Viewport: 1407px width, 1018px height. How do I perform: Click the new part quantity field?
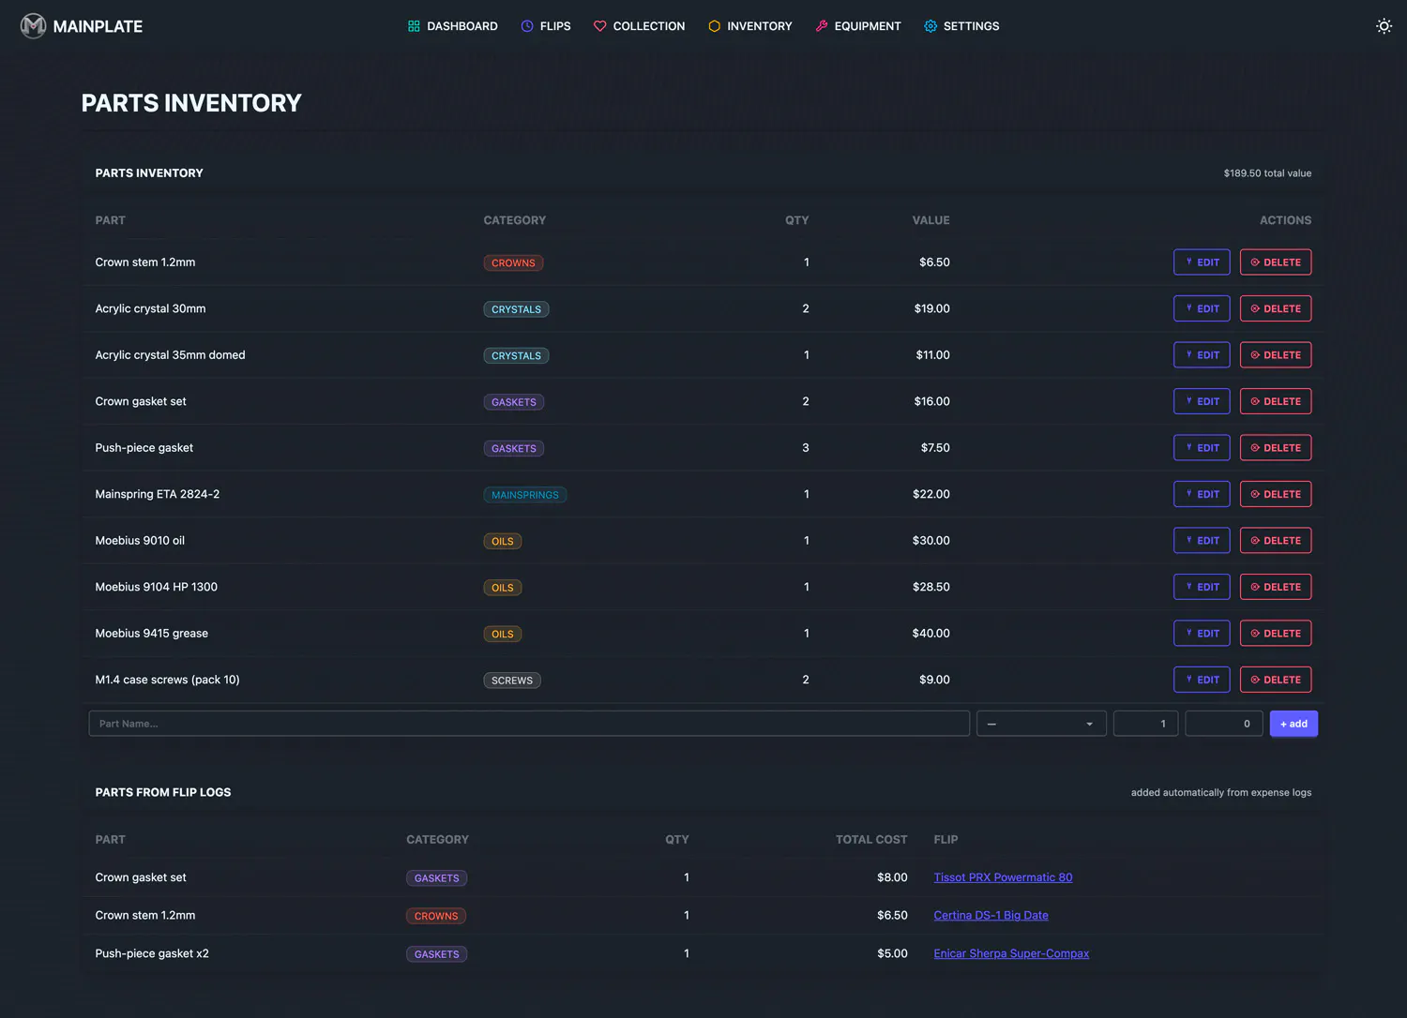[1145, 724]
